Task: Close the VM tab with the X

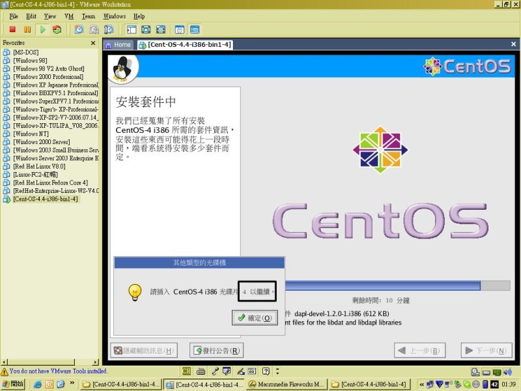Action: [513, 44]
